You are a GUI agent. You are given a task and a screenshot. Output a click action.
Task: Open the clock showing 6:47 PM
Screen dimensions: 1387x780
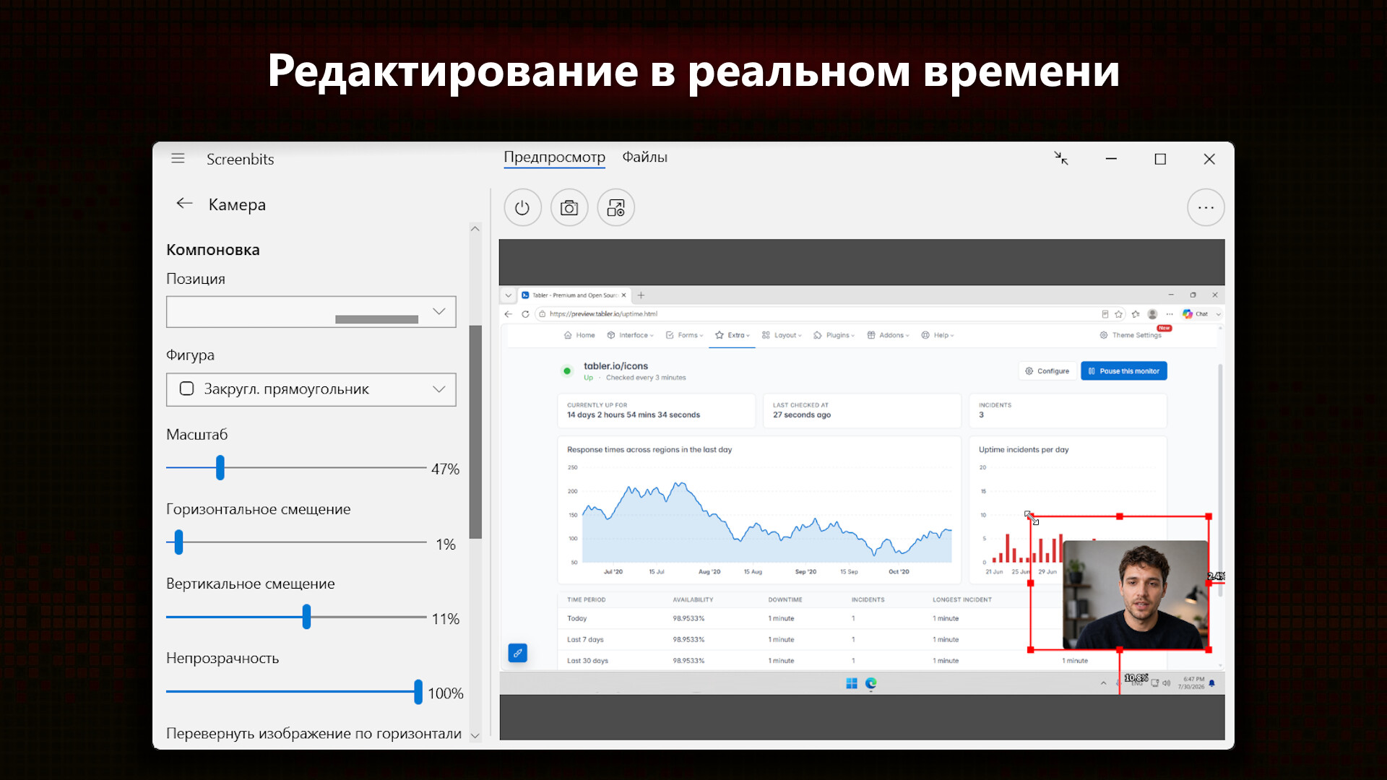pyautogui.click(x=1191, y=683)
